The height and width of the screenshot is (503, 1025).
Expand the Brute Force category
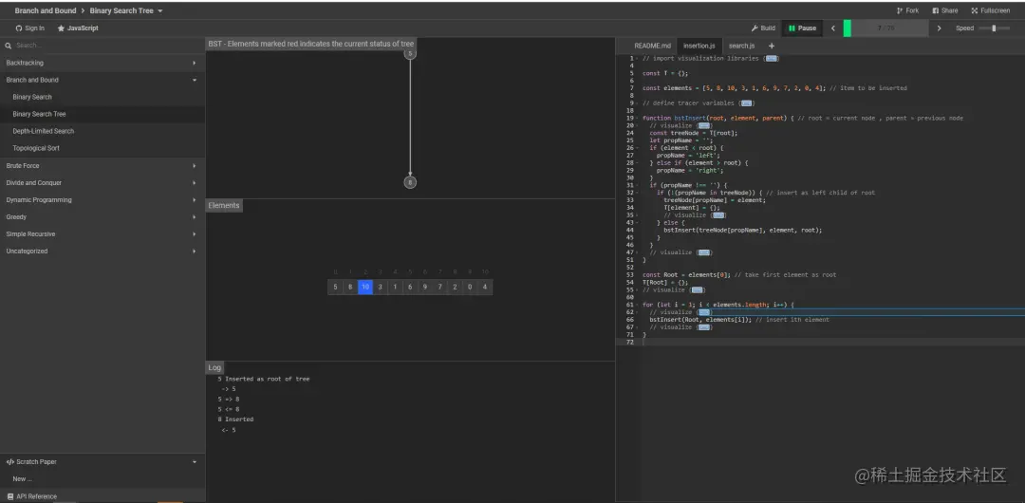point(102,165)
